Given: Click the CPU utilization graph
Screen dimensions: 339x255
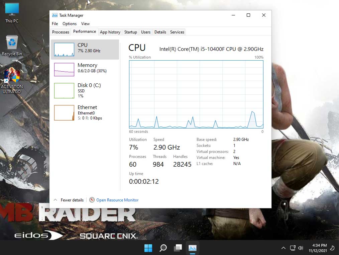Looking at the screenshot, I should coord(196,94).
